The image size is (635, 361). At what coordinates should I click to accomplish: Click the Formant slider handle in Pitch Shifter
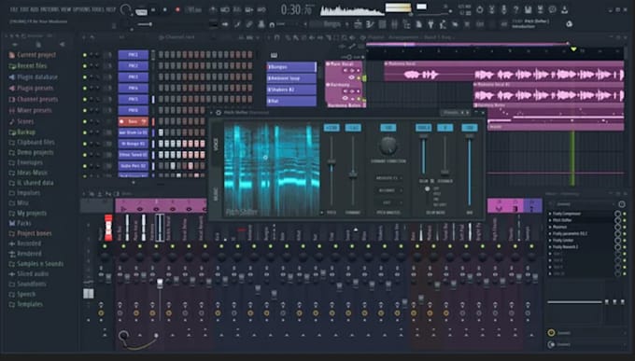pyautogui.click(x=353, y=174)
